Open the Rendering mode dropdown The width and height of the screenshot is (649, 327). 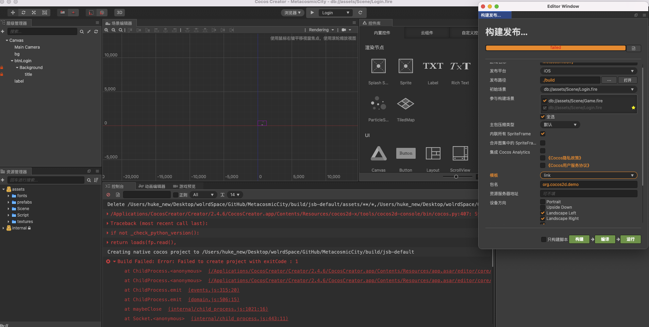tap(321, 30)
